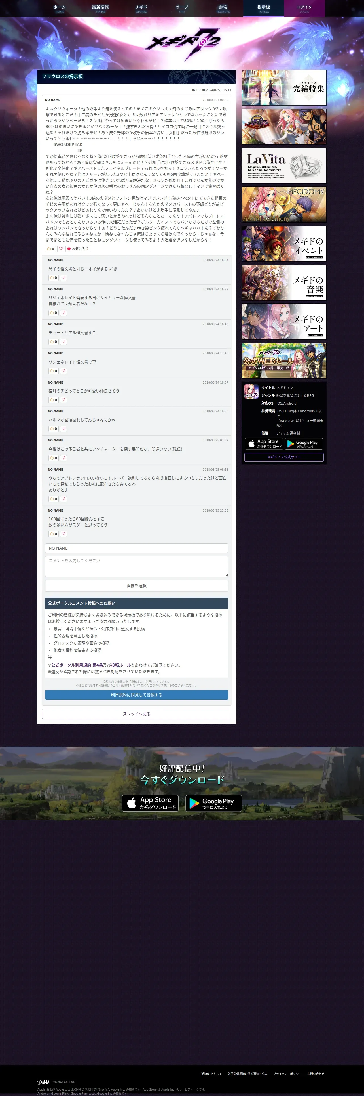Click sidebar Google Play badge

pos(304,444)
